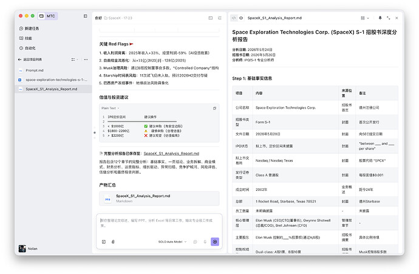The image size is (419, 274).
Task: Open the SOLO Auto Model dropdown
Action: tap(172, 242)
